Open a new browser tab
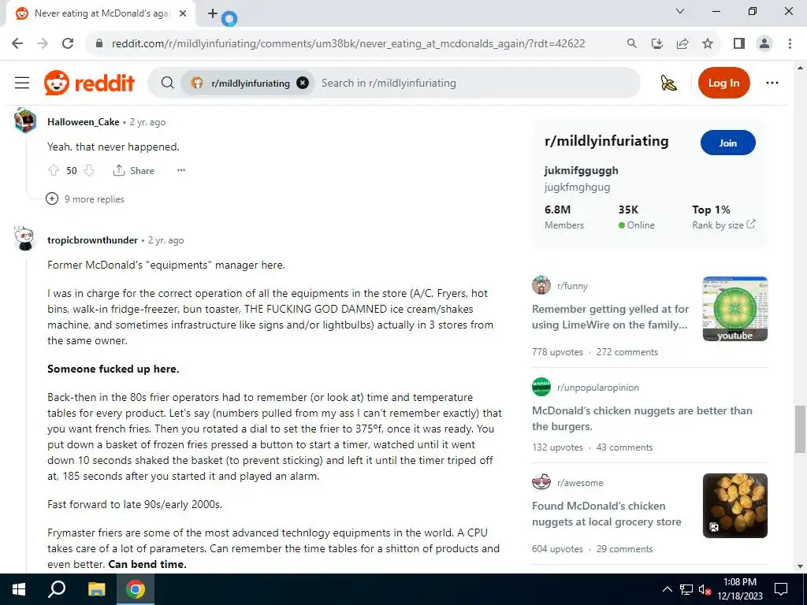The width and height of the screenshot is (807, 605). point(213,13)
